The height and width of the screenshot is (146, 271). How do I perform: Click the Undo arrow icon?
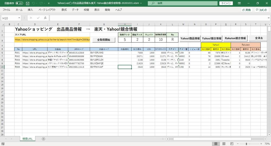click(x=34, y=3)
